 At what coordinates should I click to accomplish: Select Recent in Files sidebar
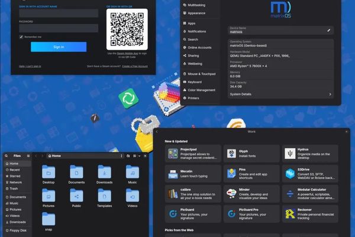17,170
